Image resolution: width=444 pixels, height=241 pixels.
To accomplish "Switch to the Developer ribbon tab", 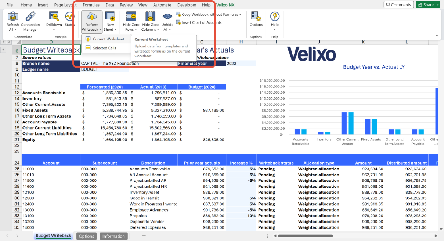I will click(187, 5).
